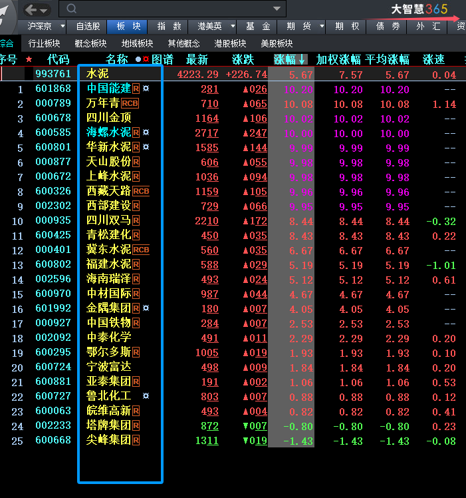
Task: Click the R badge next to 西部建设
Action: (136, 206)
